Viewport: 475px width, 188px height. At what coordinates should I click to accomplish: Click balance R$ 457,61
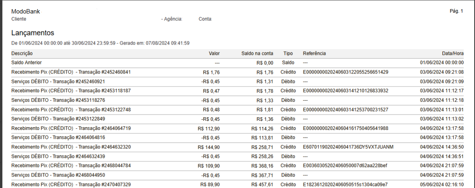click(262, 184)
